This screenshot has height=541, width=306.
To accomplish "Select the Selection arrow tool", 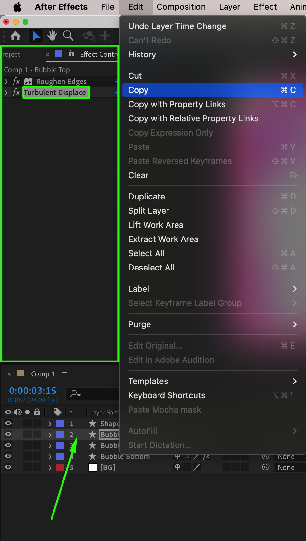I will [x=36, y=36].
